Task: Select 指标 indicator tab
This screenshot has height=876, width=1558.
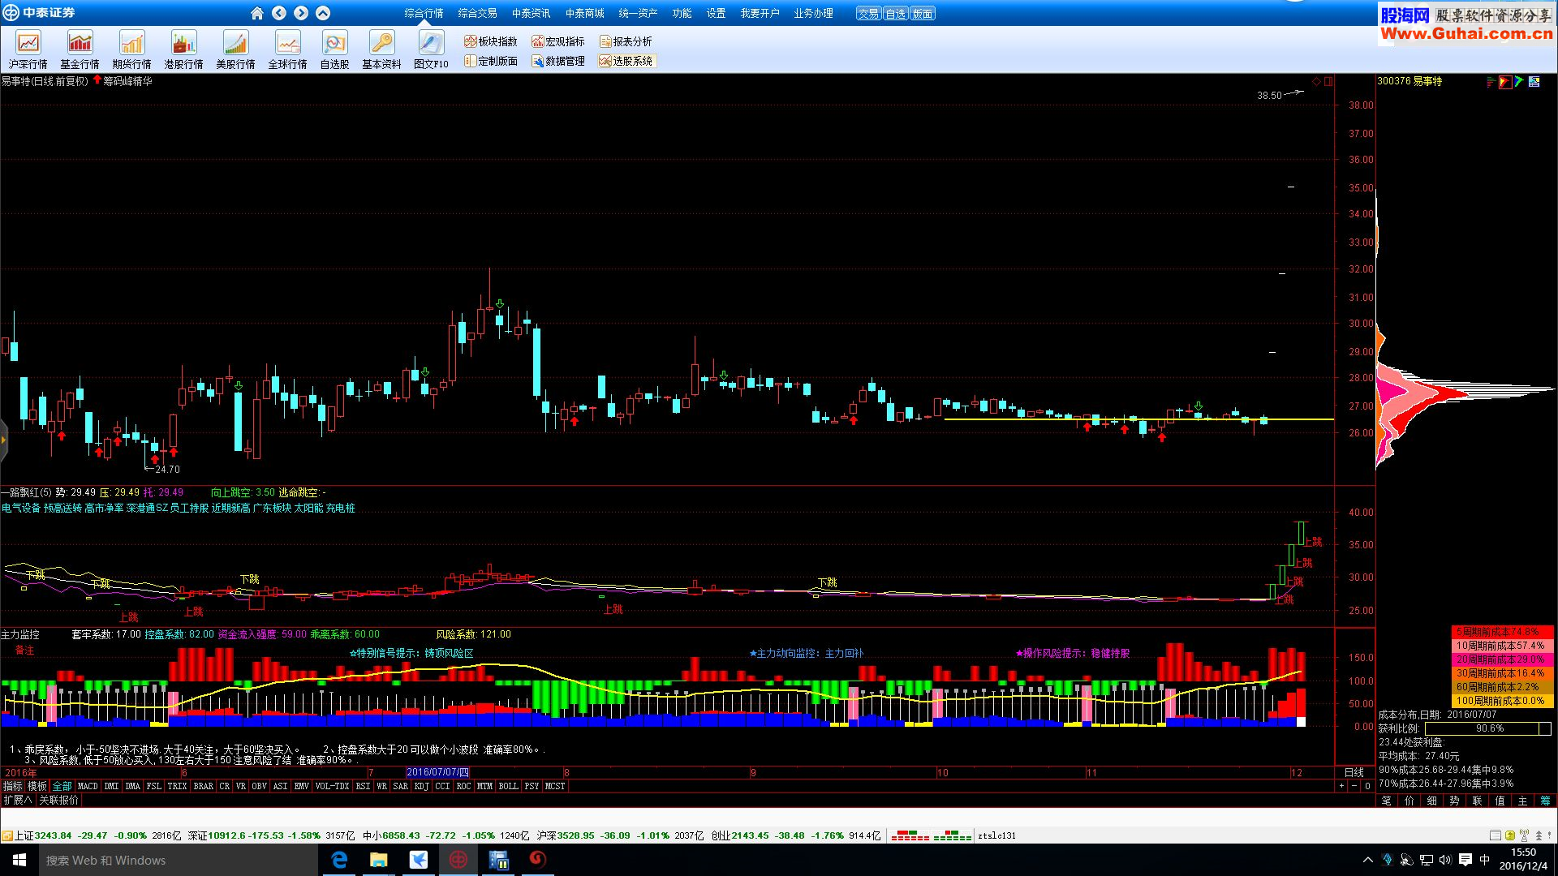Action: (x=13, y=786)
